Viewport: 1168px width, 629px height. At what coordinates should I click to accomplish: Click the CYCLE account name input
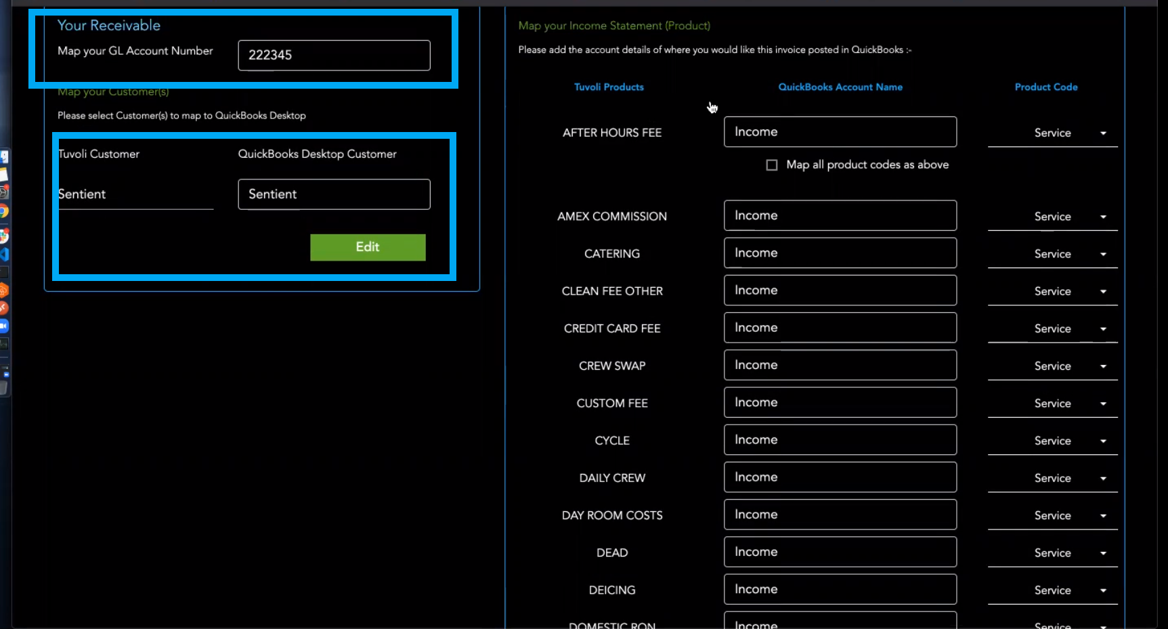[x=840, y=440]
